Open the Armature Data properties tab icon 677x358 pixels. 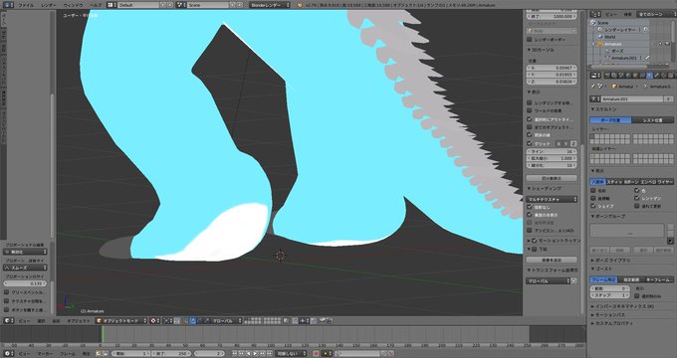[649, 75]
